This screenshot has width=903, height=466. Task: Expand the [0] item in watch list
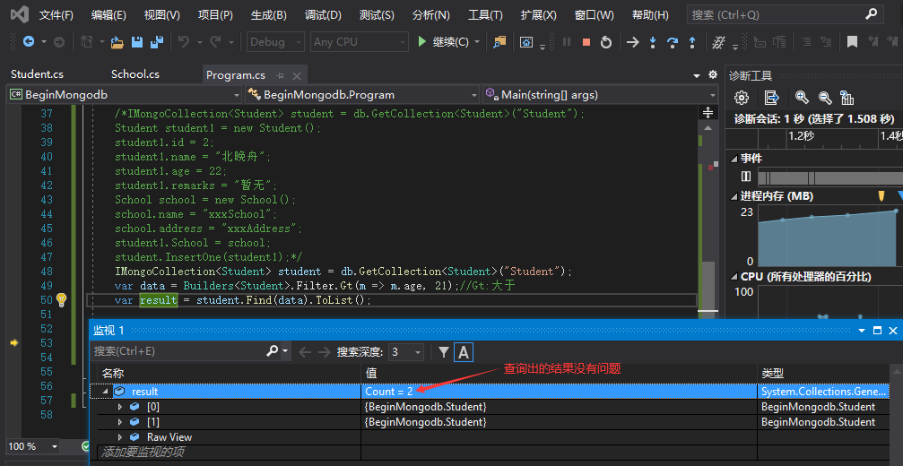[x=121, y=407]
